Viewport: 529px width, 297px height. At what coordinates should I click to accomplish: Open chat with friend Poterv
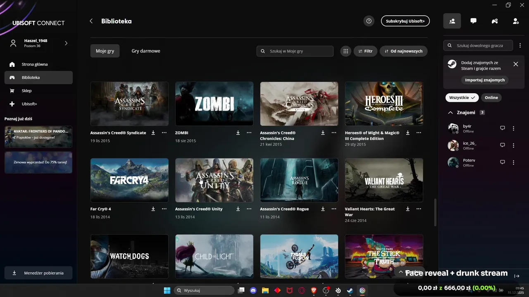click(503, 162)
